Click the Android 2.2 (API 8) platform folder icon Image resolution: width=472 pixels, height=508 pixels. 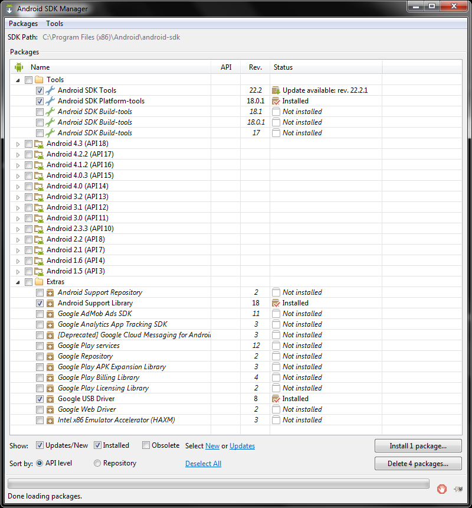click(39, 239)
